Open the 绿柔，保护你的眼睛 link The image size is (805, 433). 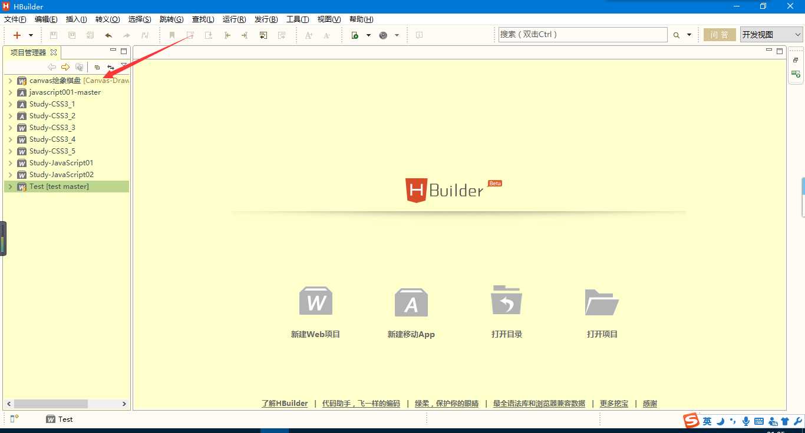coord(447,404)
